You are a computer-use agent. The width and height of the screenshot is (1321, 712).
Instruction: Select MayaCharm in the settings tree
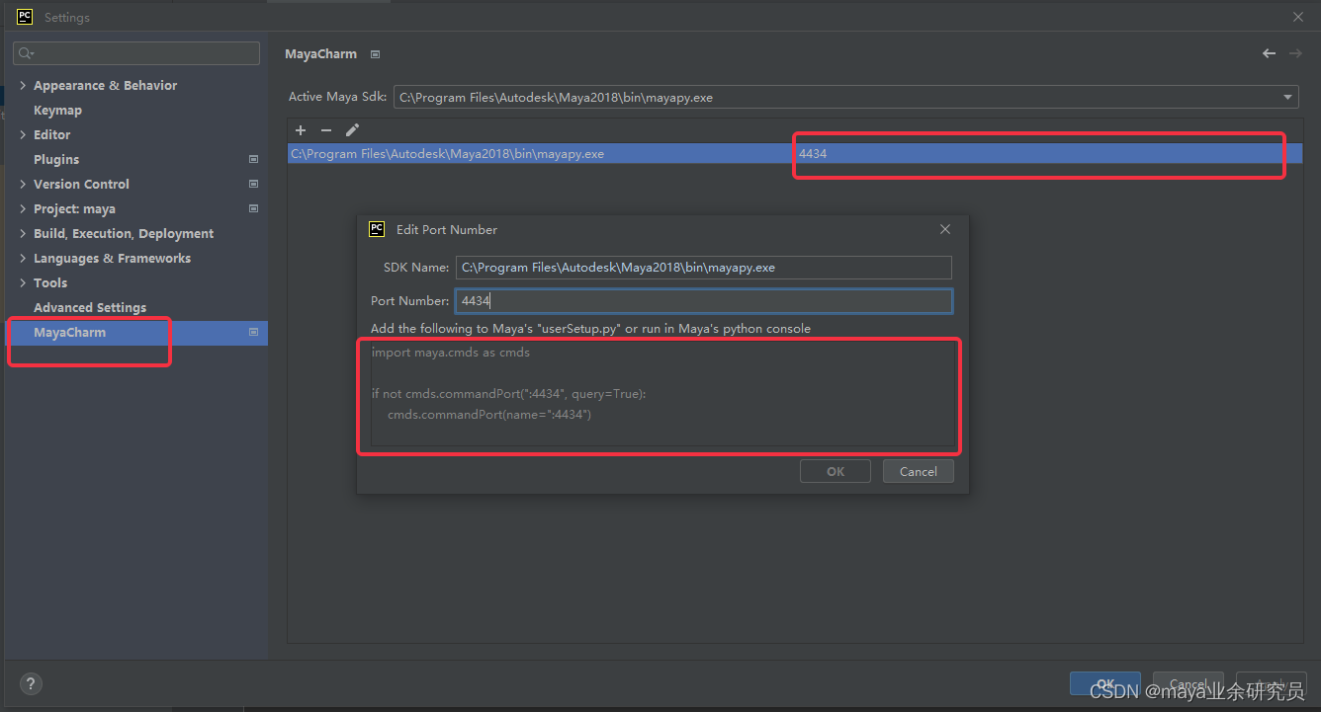point(135,333)
